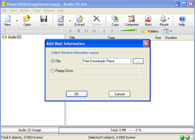Image resolution: width=195 pixels, height=140 pixels.
Task: Click the Play track button
Action: (x=71, y=31)
